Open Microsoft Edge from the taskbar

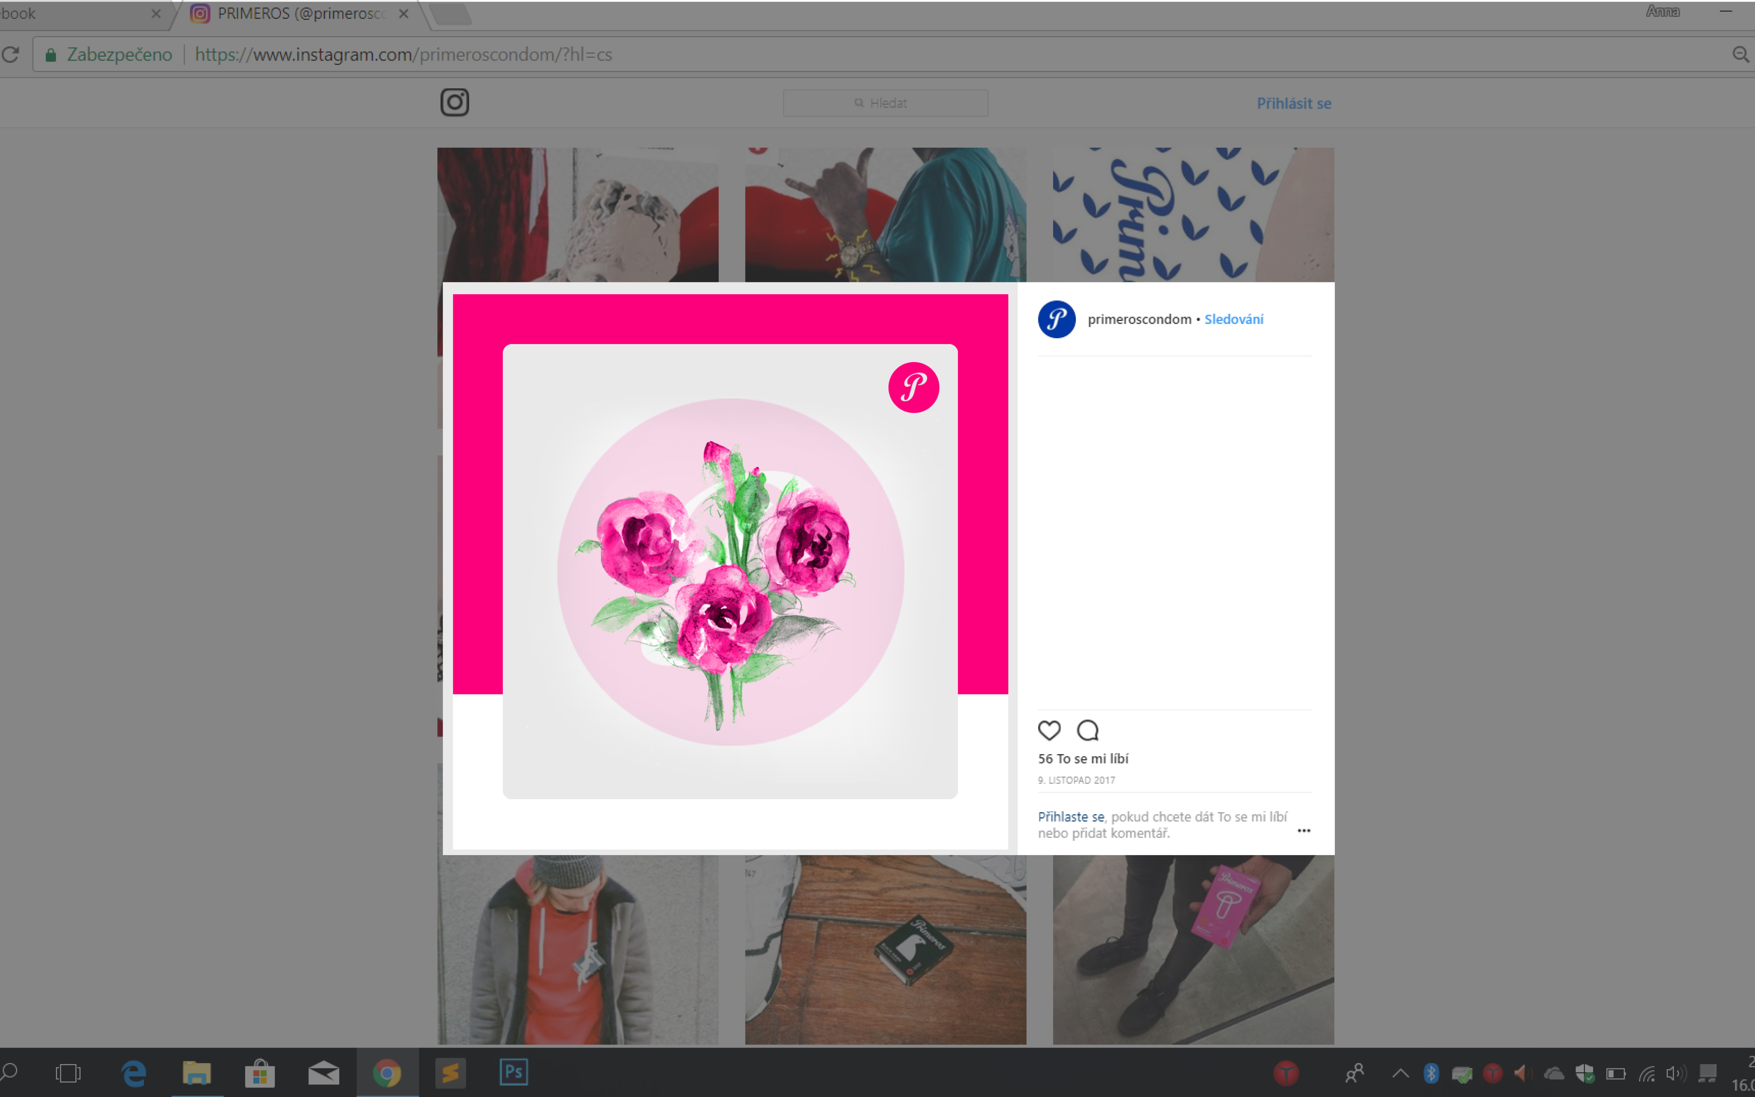133,1072
